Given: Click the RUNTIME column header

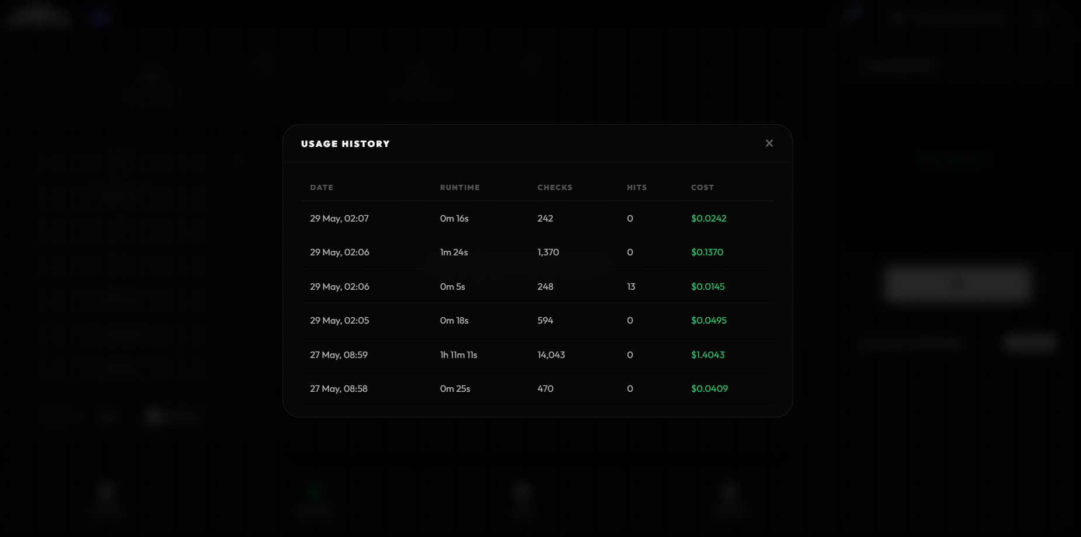Looking at the screenshot, I should pyautogui.click(x=460, y=188).
